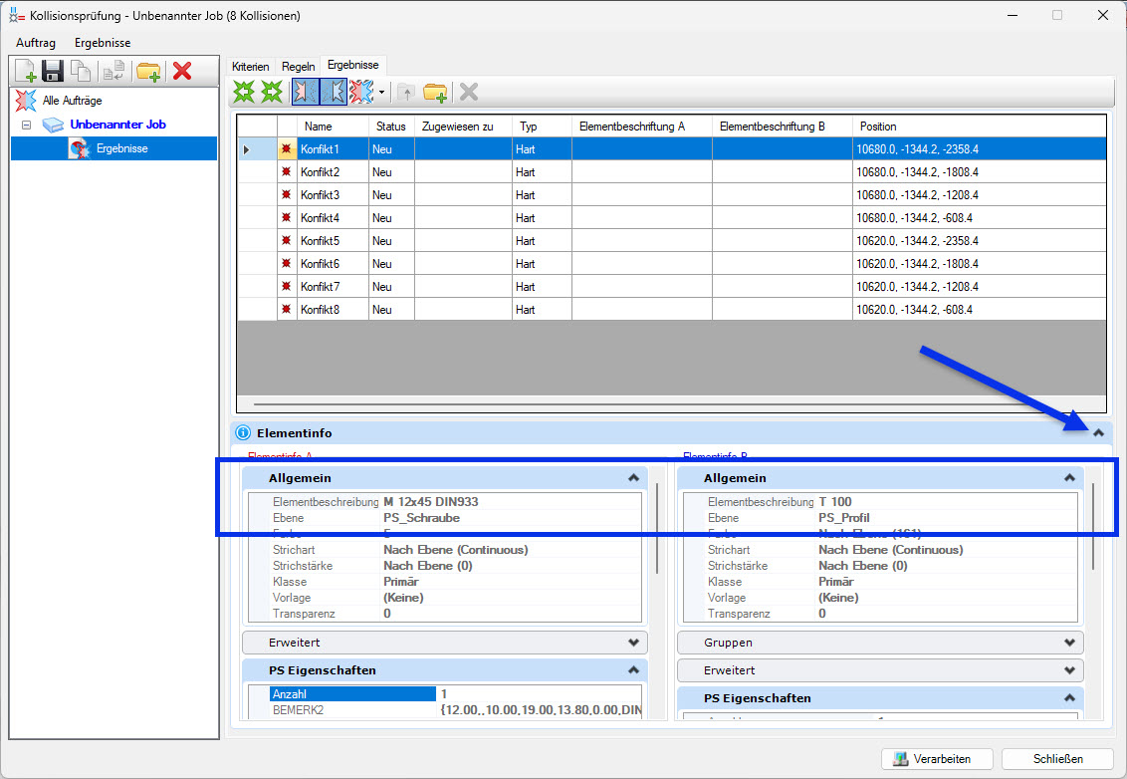Viewport: 1127px width, 779px height.
Task: Save the job using the floppy disk icon
Action: [53, 71]
